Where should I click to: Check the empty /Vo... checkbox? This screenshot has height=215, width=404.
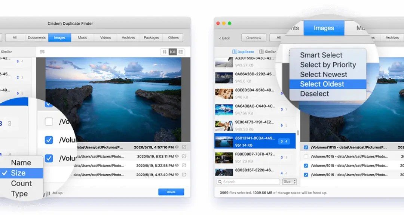pyautogui.click(x=49, y=121)
